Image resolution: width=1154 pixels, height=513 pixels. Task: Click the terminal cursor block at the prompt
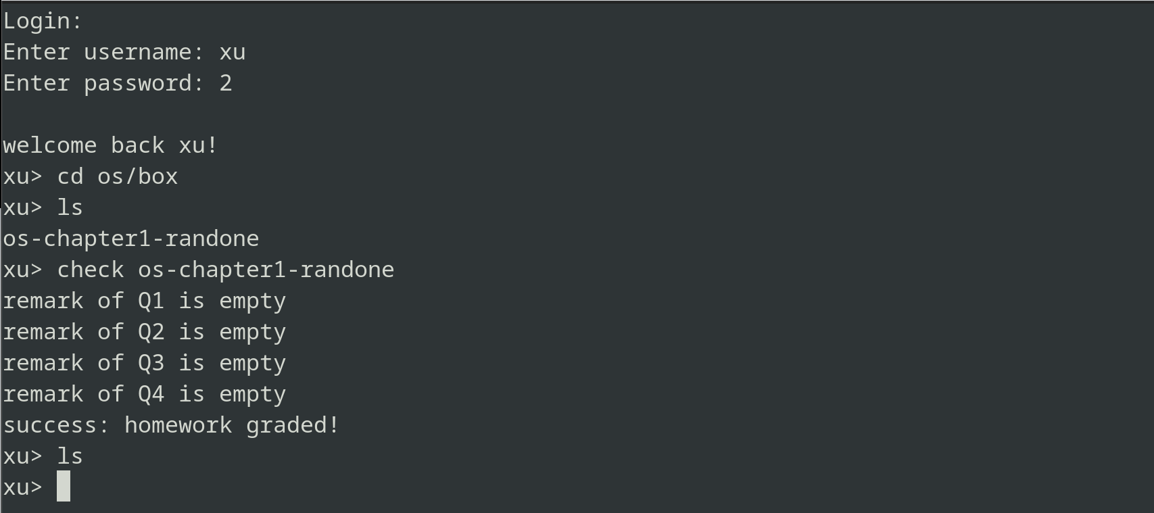(64, 487)
